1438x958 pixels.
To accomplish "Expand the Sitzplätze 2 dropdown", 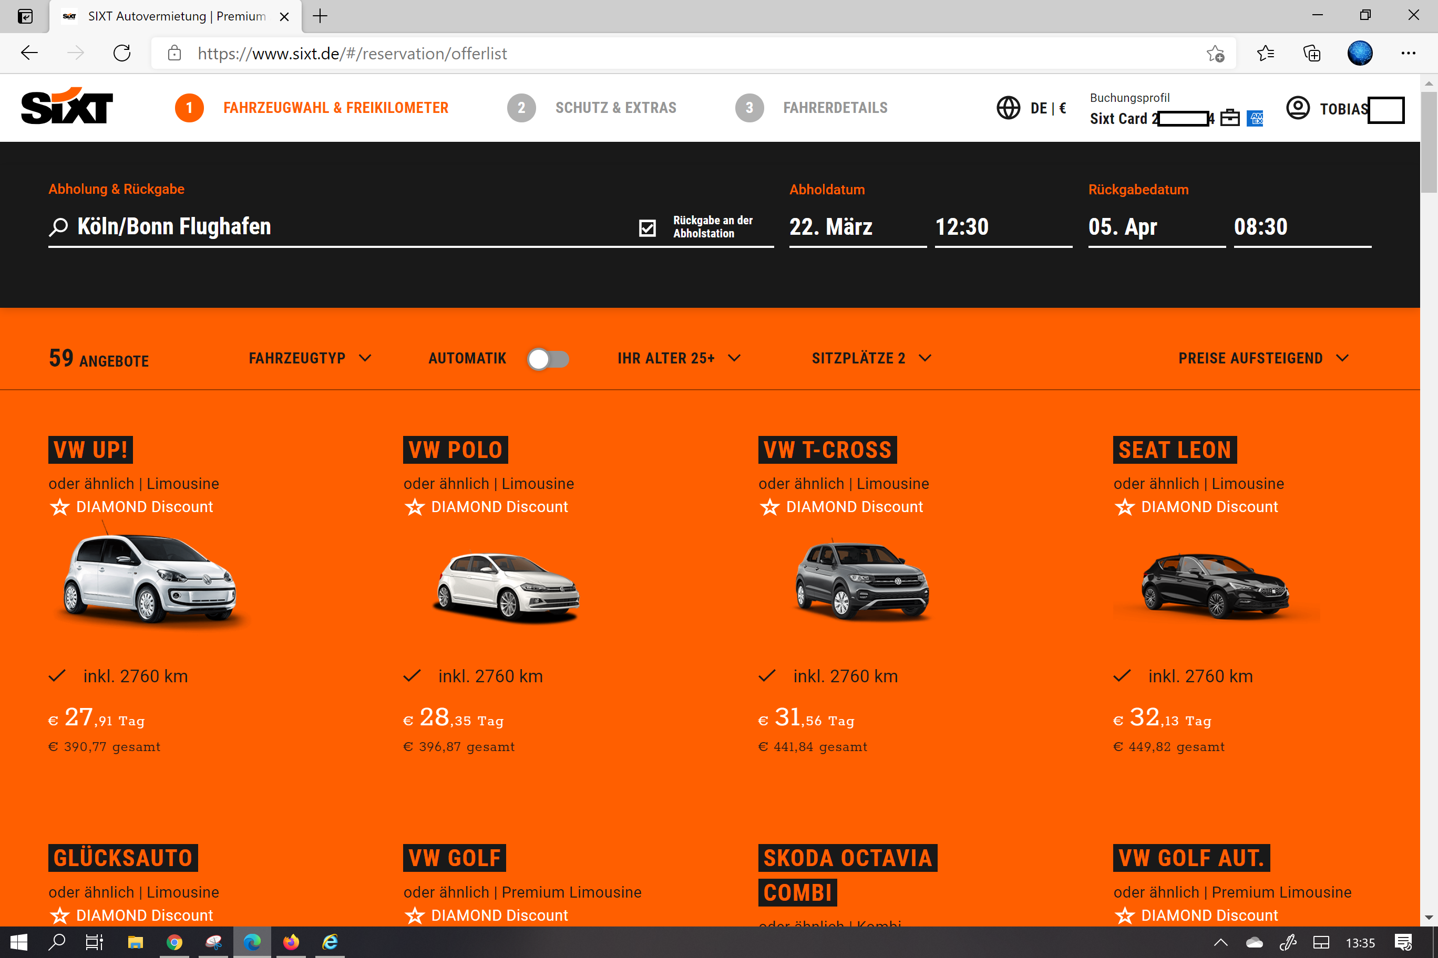I will 872,358.
